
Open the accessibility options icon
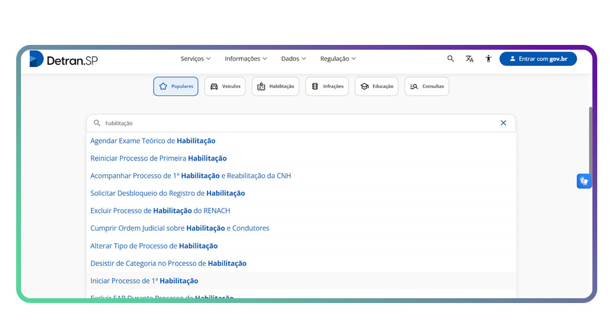click(489, 59)
